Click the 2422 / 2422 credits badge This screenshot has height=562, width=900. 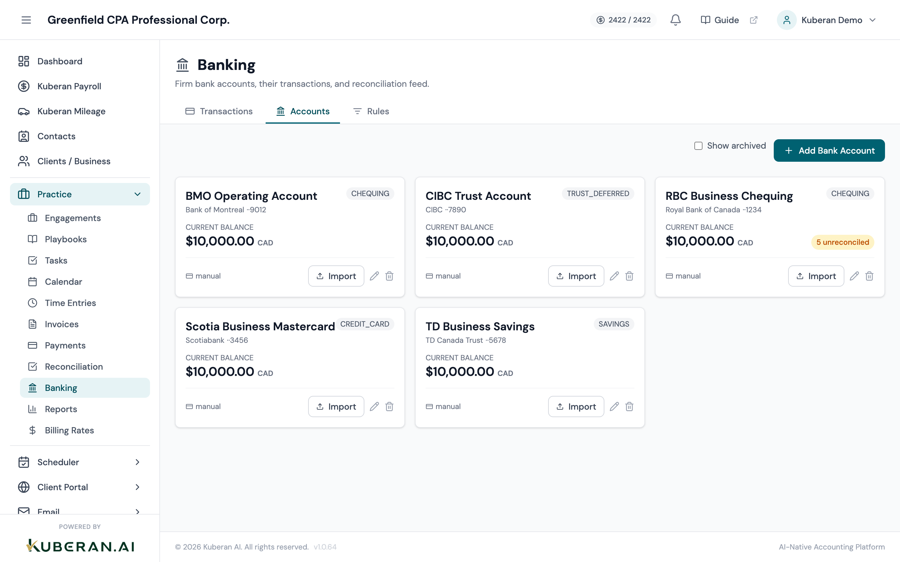(x=623, y=20)
